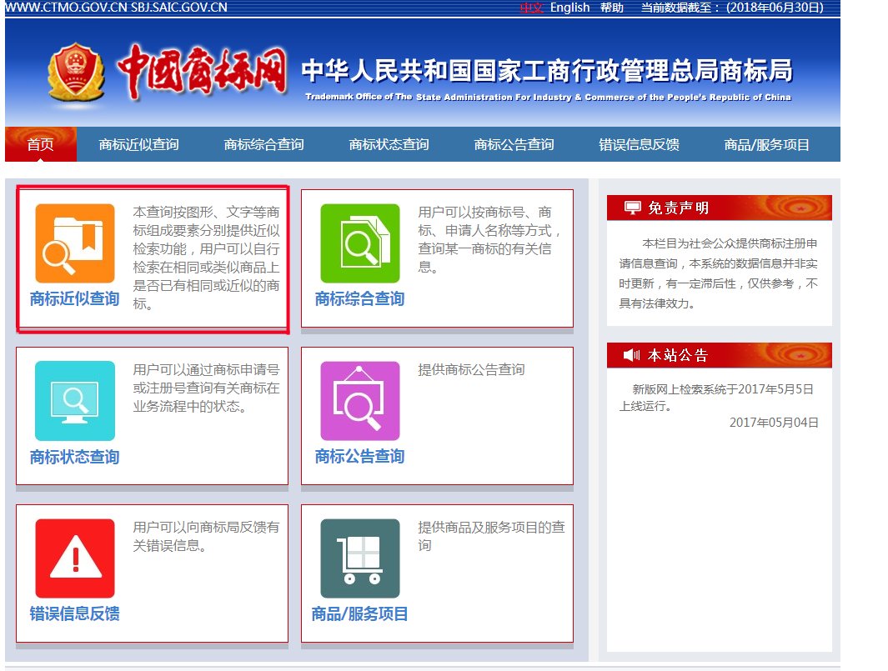Click the 中文 language link
The width and height of the screenshot is (888, 671).
[x=532, y=8]
